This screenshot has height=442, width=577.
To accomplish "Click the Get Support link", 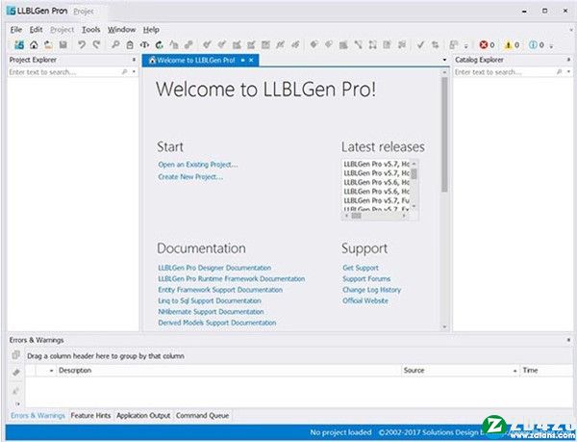I will pyautogui.click(x=361, y=268).
